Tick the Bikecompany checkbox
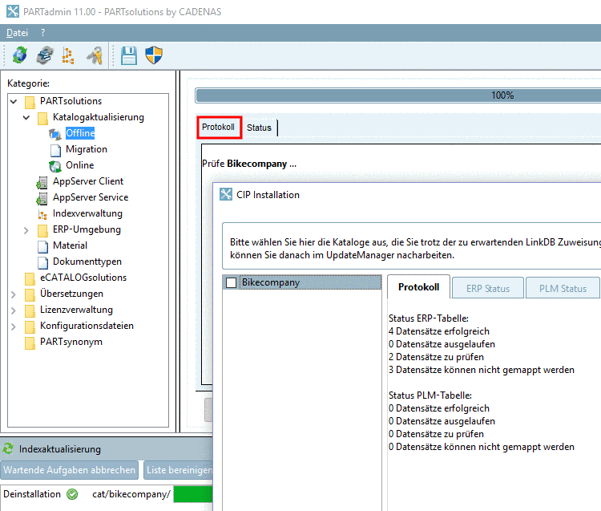Screen dimensions: 601x511 click(x=231, y=282)
